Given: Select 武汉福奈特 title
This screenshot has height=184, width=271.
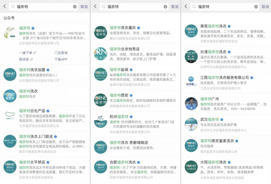Looking at the screenshot, I should point(210,120).
